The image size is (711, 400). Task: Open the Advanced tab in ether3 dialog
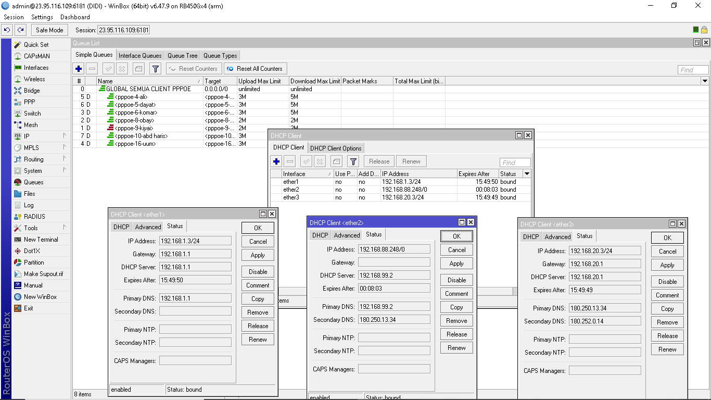click(557, 237)
